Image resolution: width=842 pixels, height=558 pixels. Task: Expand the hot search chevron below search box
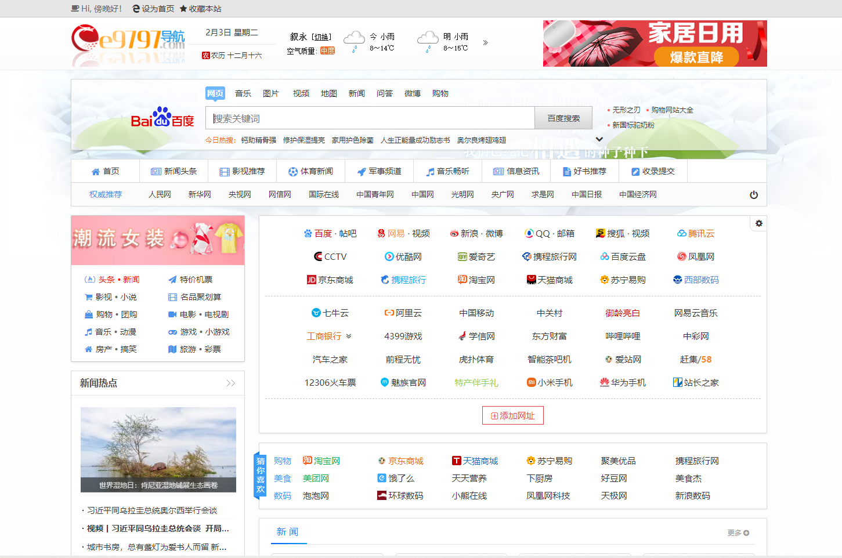[x=599, y=139]
